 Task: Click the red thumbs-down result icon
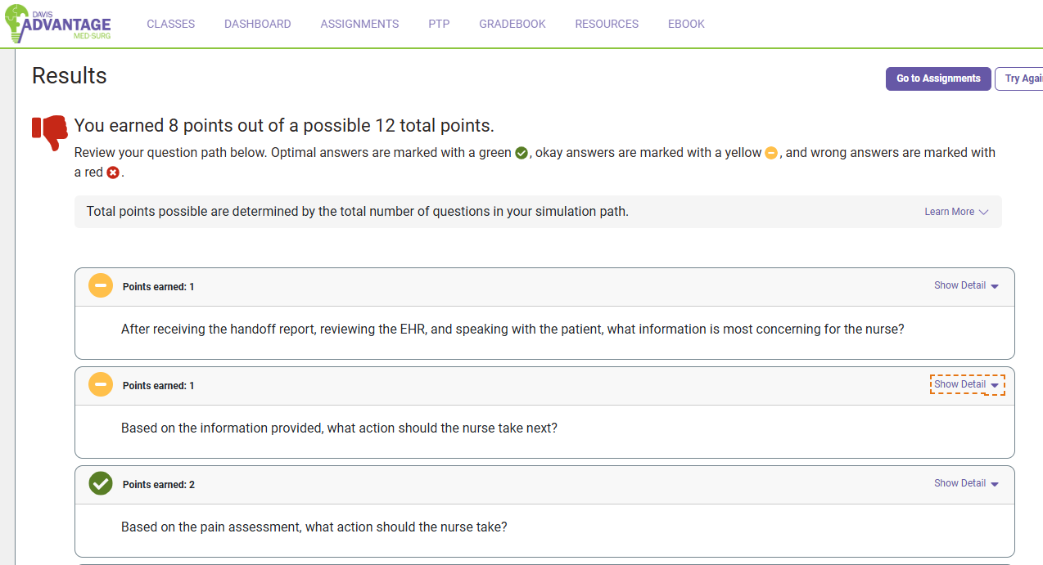(50, 132)
